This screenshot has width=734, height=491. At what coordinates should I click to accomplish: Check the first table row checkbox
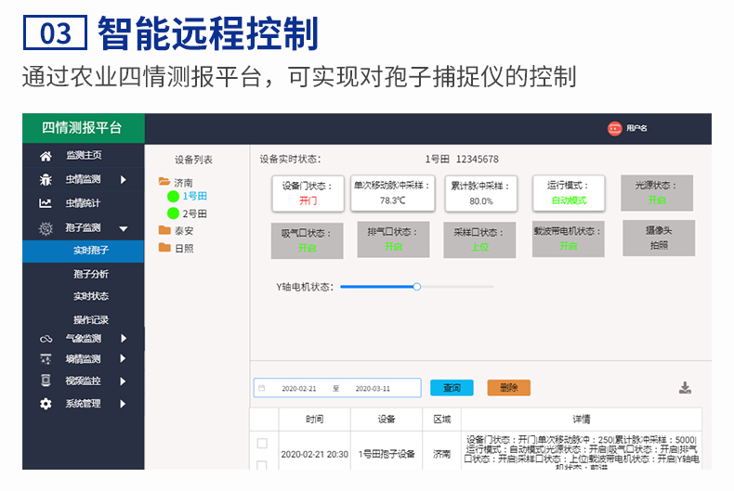[x=262, y=444]
